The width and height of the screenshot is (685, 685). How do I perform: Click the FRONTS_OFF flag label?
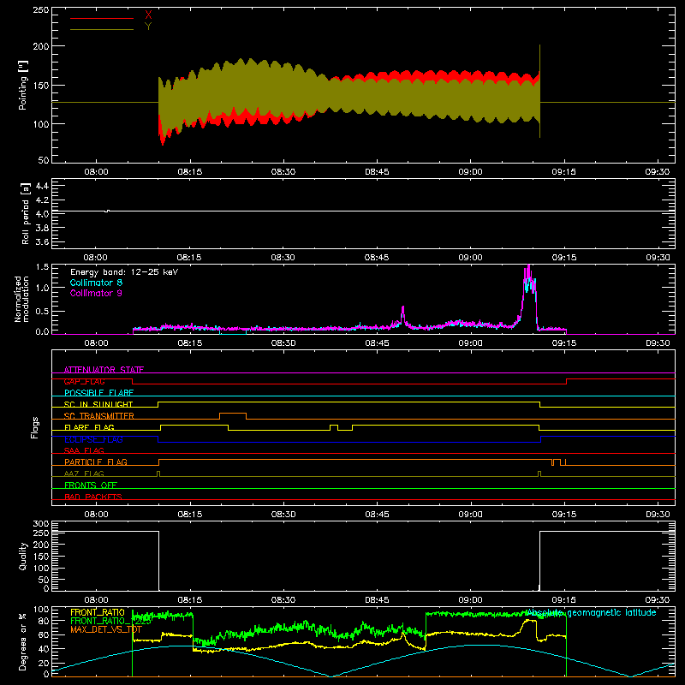click(91, 485)
